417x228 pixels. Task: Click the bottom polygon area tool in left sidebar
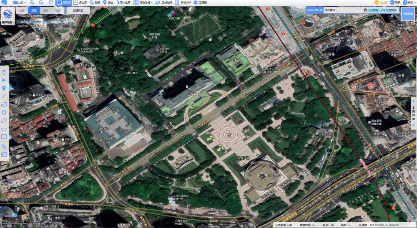coord(4,154)
